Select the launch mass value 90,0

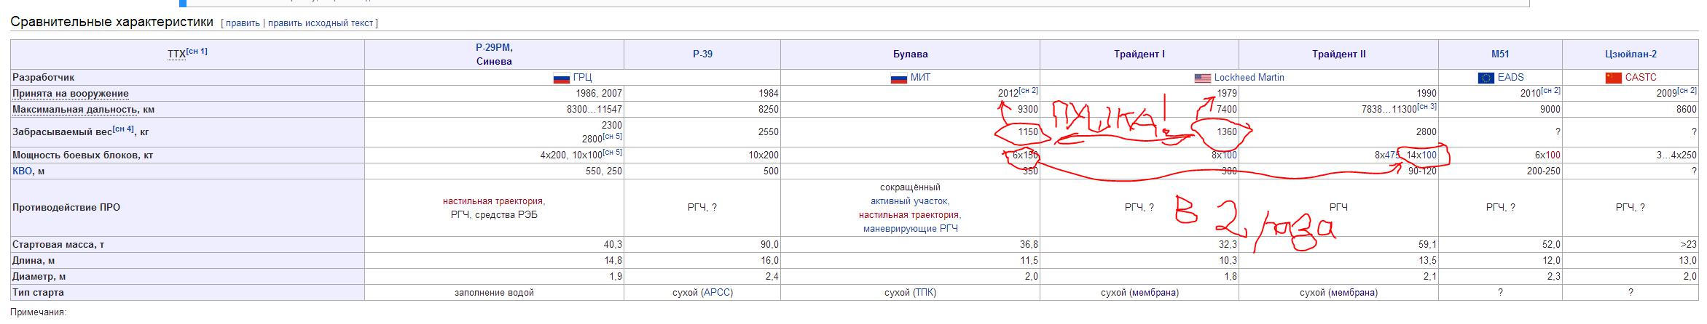769,245
